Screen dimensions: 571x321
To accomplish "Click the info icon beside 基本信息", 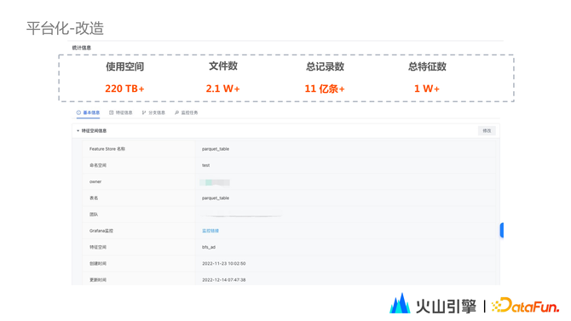I will pyautogui.click(x=78, y=113).
